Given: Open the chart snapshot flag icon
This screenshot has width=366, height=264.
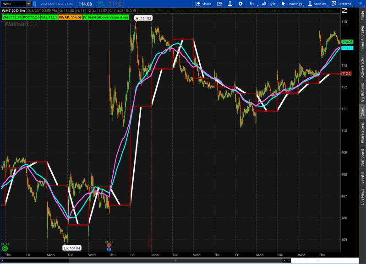Looking at the screenshot, I should tap(219, 4).
